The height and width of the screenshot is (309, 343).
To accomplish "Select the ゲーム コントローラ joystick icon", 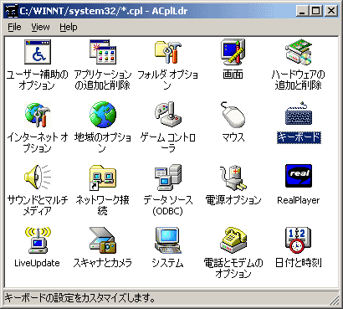I will pos(168,115).
